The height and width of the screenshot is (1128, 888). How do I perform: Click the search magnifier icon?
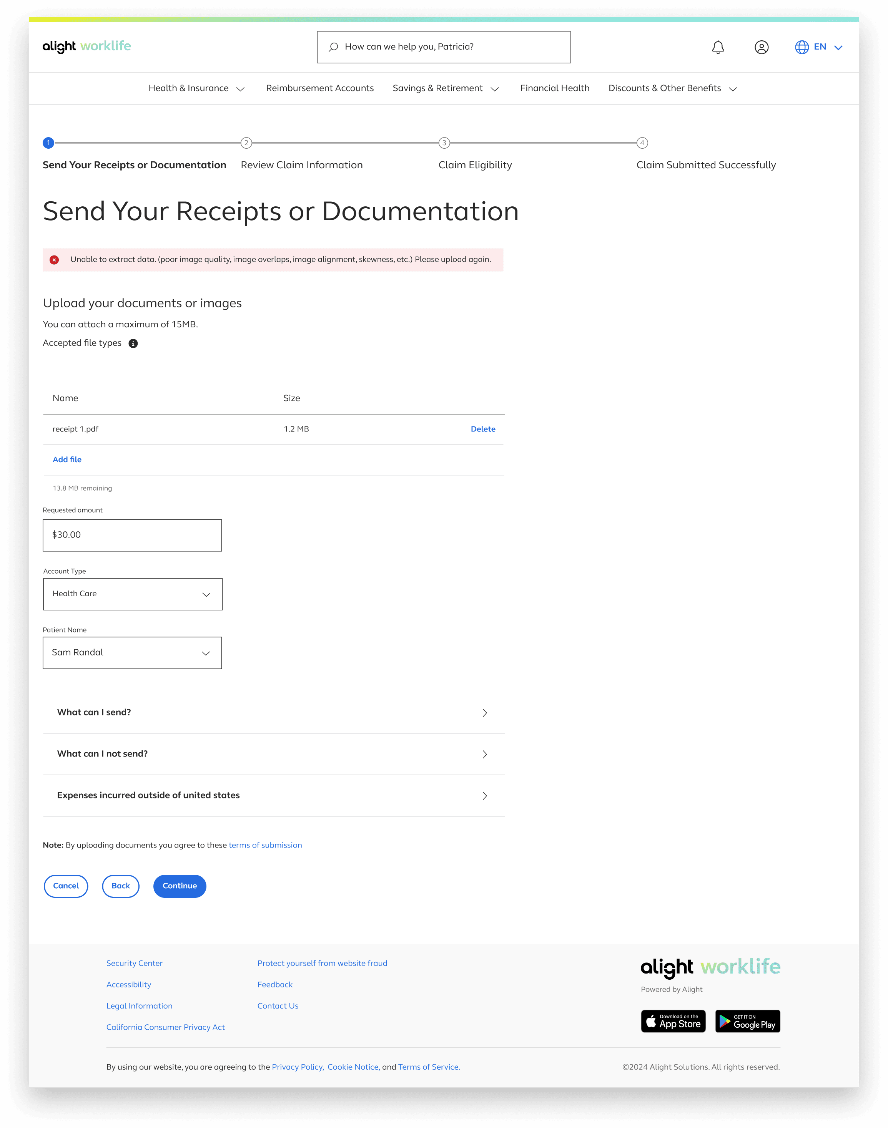(333, 47)
